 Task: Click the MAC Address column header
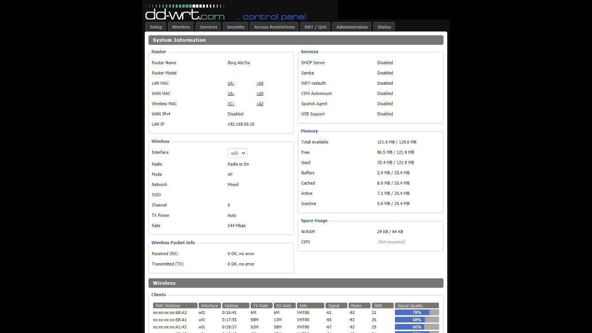175,306
